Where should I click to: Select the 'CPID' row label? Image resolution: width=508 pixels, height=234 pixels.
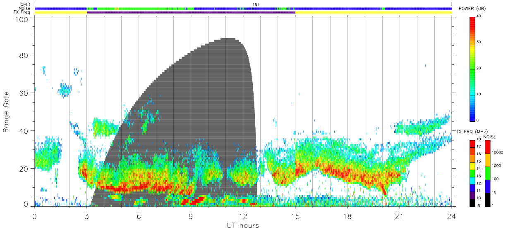click(26, 5)
